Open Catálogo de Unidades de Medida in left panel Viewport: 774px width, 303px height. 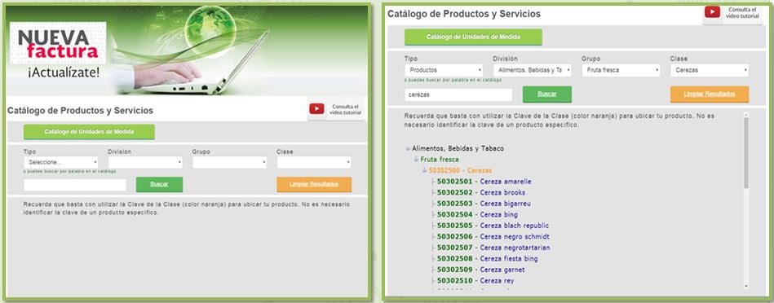click(x=89, y=132)
